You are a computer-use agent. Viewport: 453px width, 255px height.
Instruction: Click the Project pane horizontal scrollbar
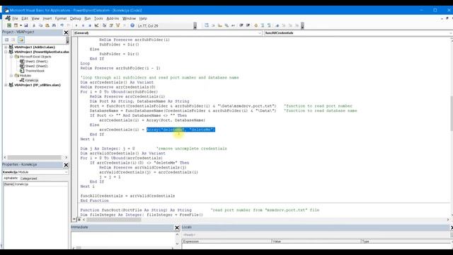pos(35,157)
